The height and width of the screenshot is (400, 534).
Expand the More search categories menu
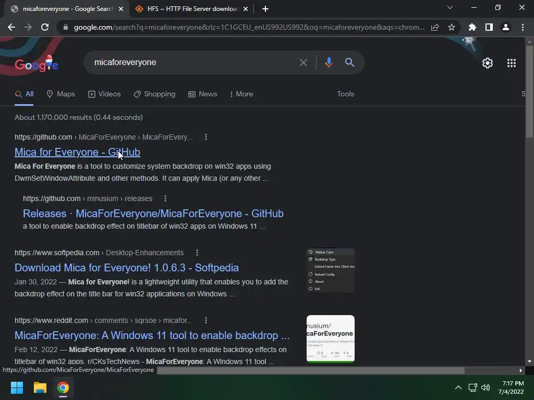(241, 94)
